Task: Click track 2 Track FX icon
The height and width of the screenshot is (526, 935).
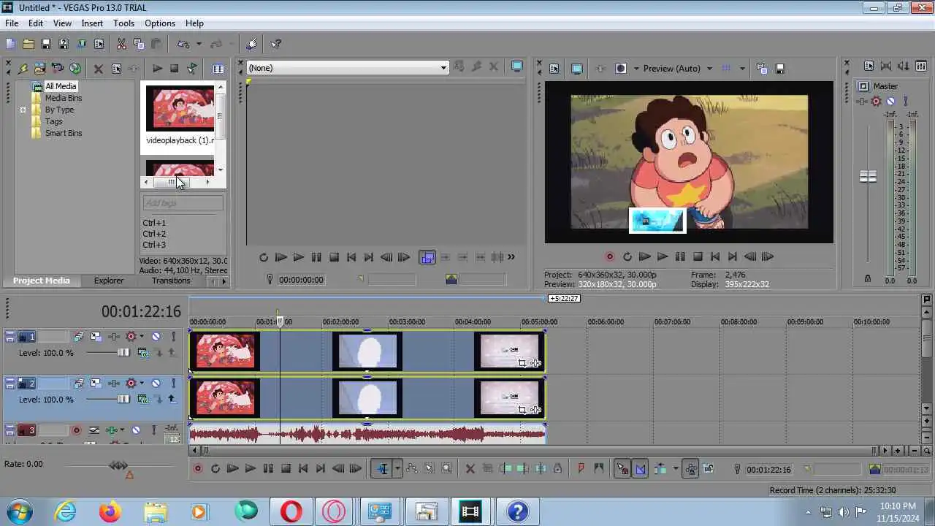Action: point(114,384)
